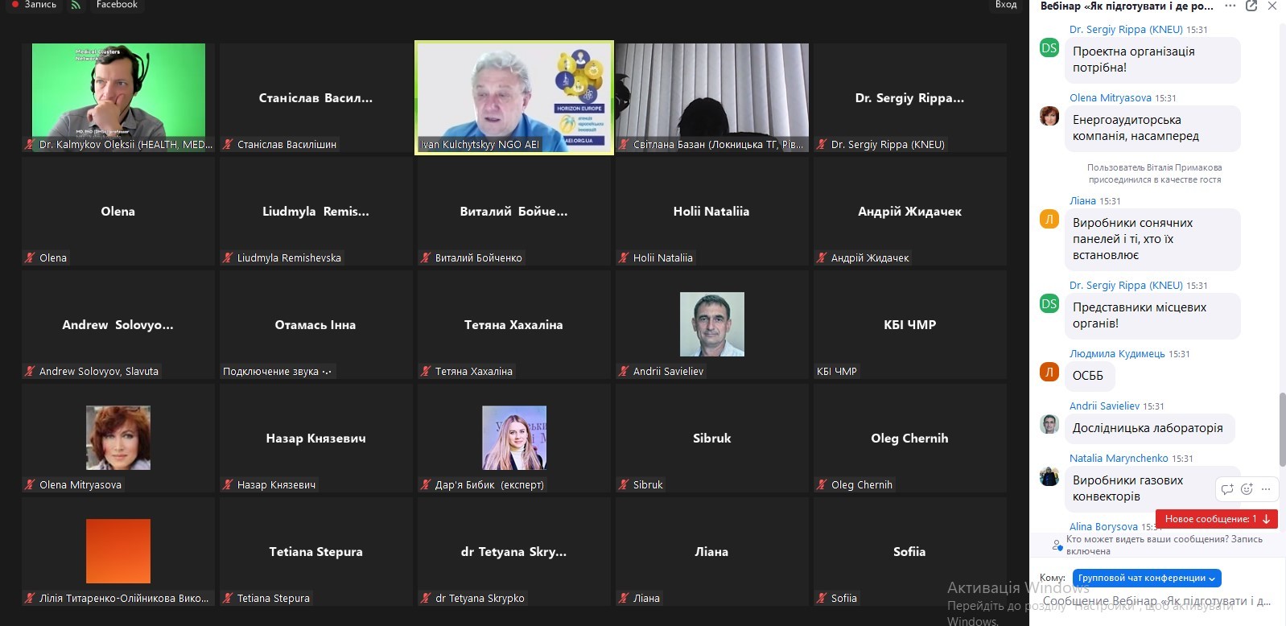Screen dimensions: 1286x626
Task: Click avatar beside 'Енергоаудиторська компанія' message
Action: click(1049, 117)
